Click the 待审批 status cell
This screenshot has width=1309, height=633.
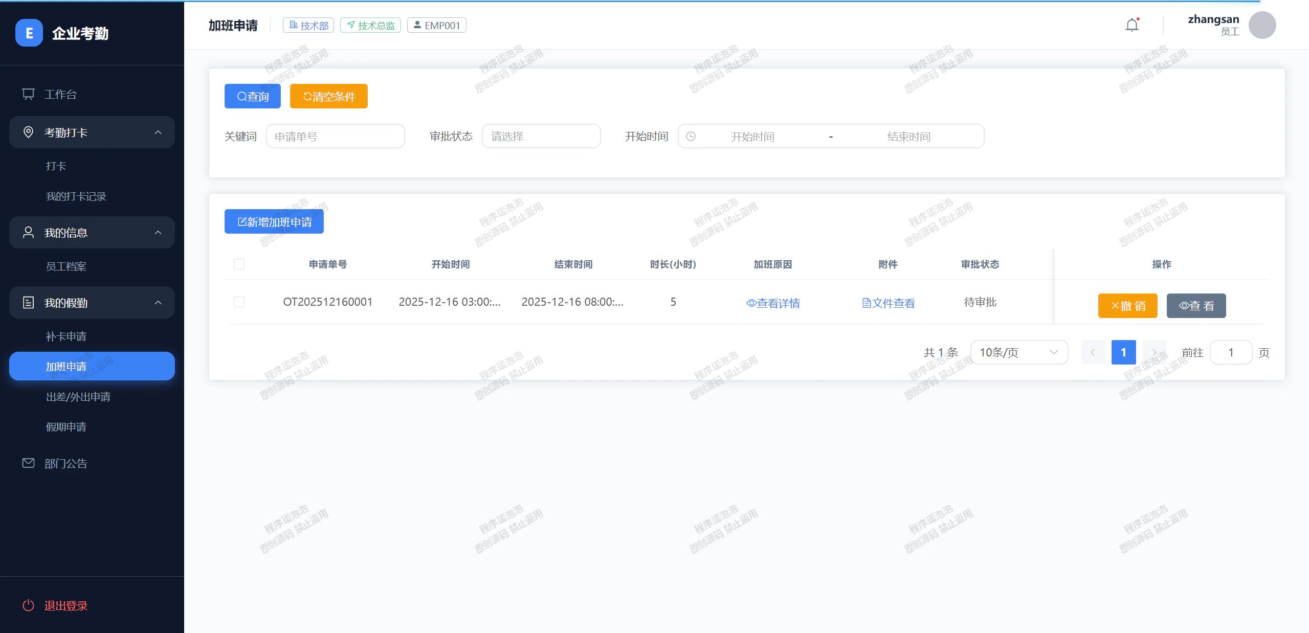coord(980,302)
